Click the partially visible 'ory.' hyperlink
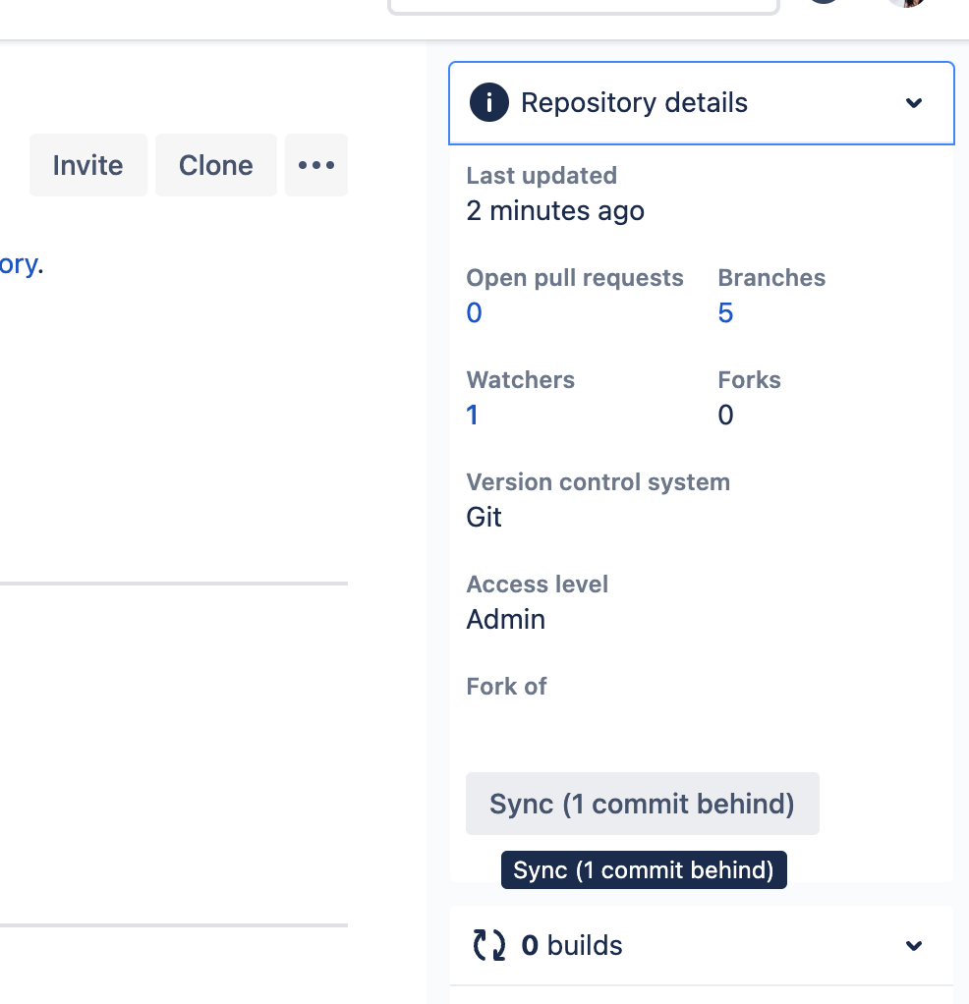Viewport: 969px width, 1004px height. (x=20, y=263)
